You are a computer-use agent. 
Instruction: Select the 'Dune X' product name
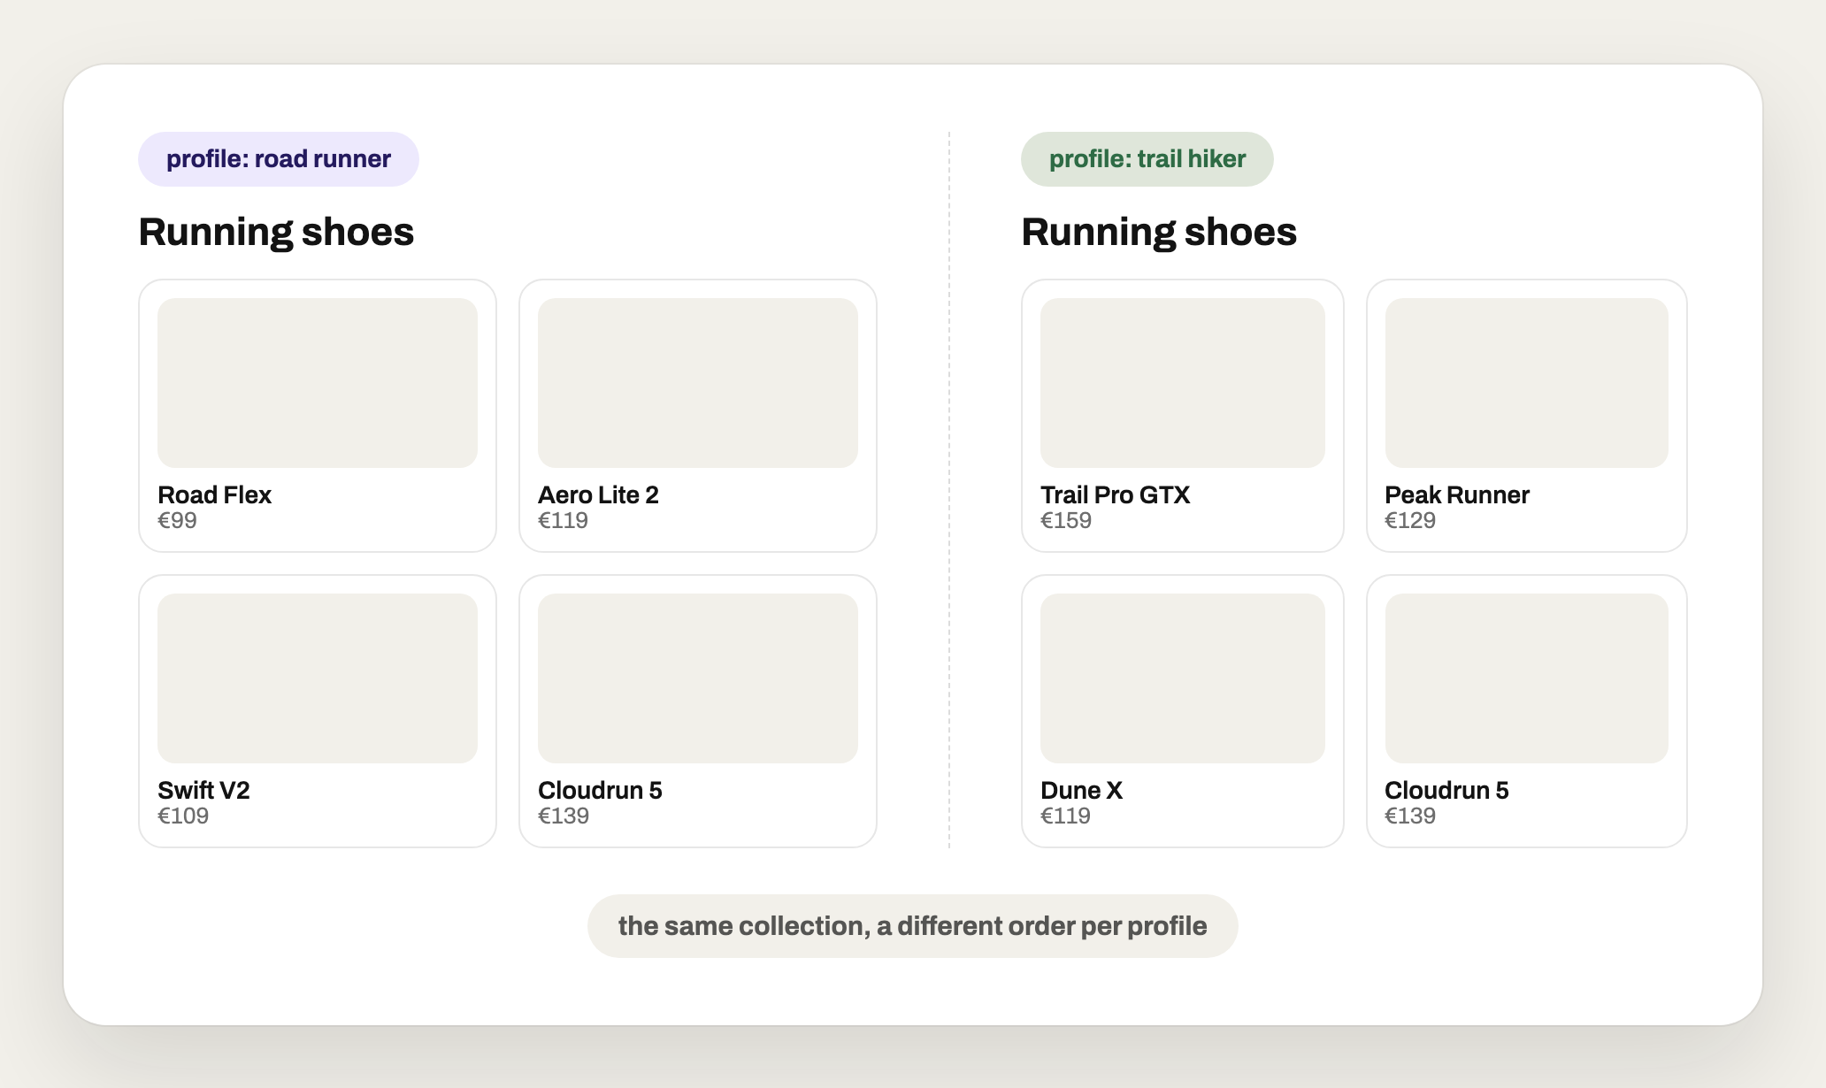[x=1081, y=790]
